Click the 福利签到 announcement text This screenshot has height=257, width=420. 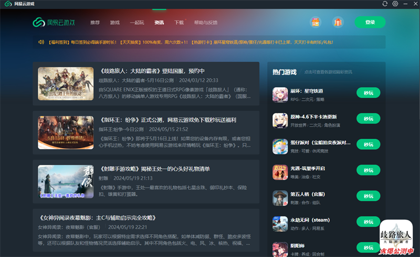[82, 42]
